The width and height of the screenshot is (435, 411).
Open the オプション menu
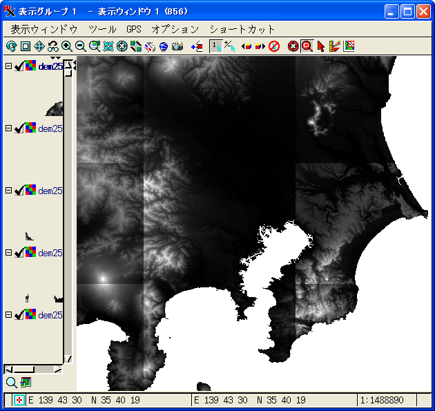click(x=175, y=29)
